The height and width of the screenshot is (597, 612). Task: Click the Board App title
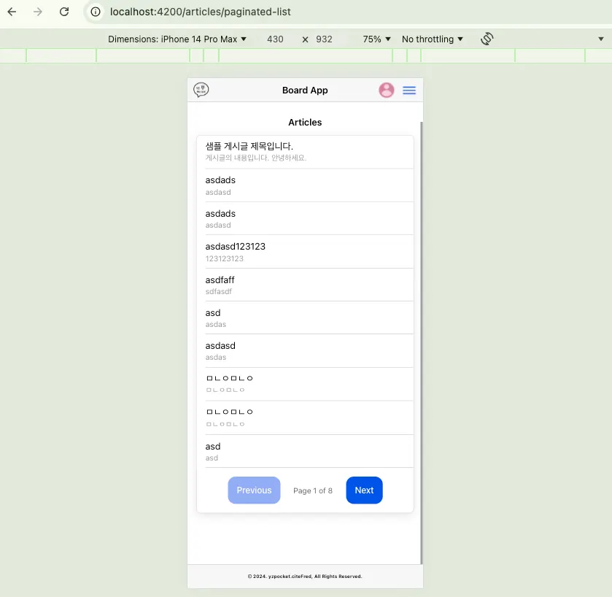pos(305,90)
